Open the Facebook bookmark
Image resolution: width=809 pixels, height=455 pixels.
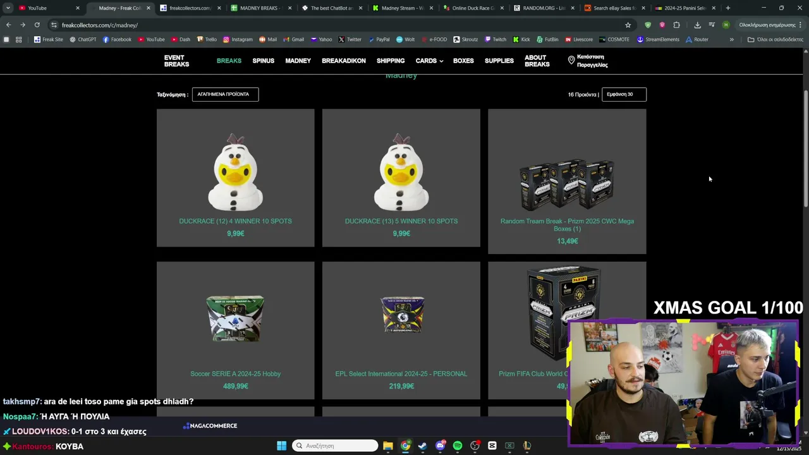tap(117, 39)
